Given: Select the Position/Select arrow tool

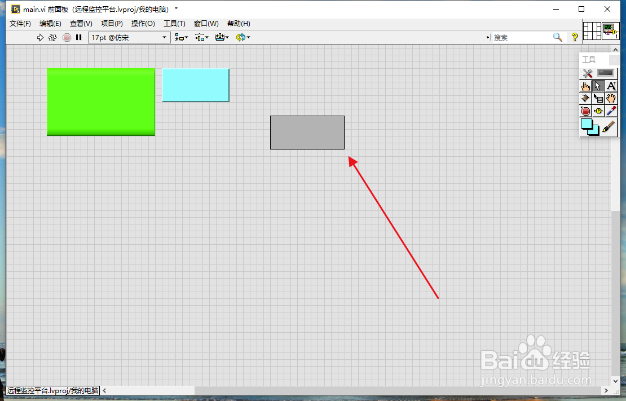Looking at the screenshot, I should pos(598,86).
